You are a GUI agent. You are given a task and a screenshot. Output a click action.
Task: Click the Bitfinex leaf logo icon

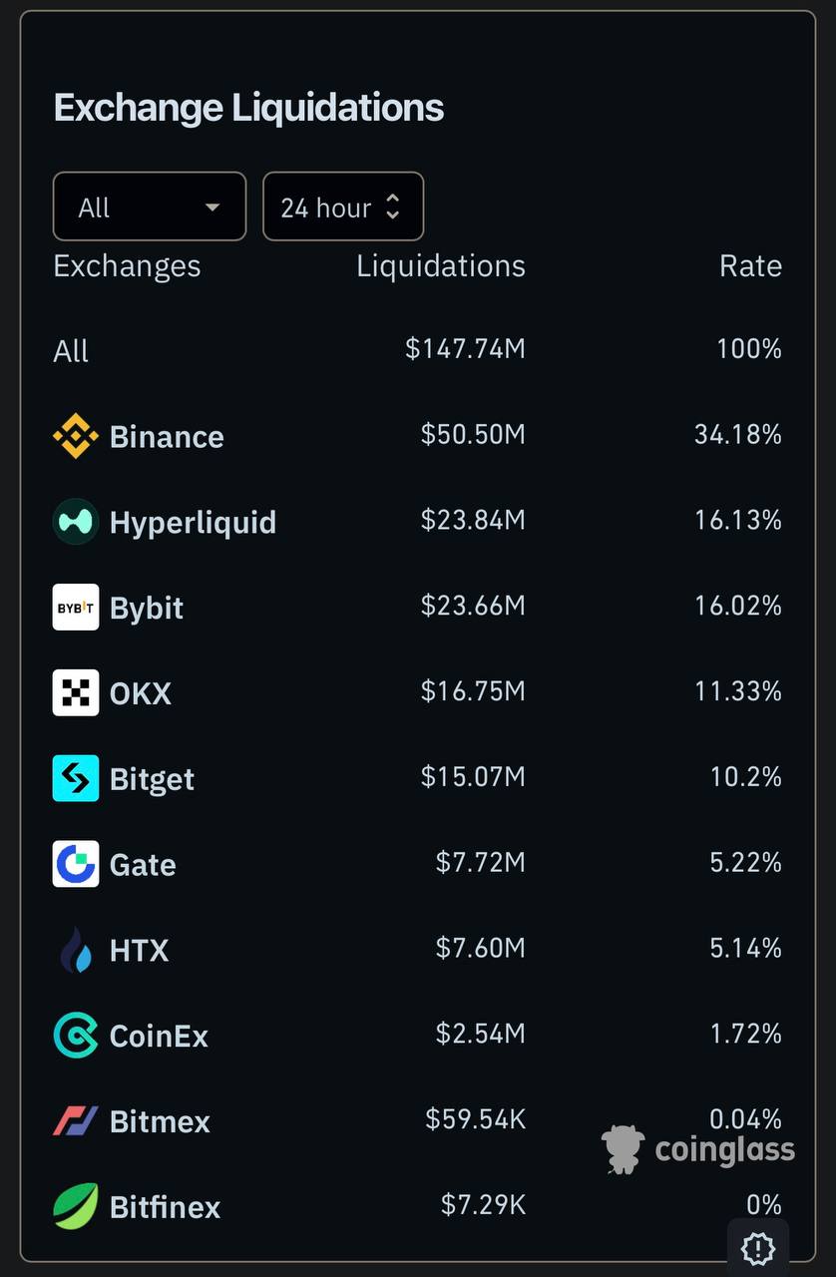coord(76,1206)
